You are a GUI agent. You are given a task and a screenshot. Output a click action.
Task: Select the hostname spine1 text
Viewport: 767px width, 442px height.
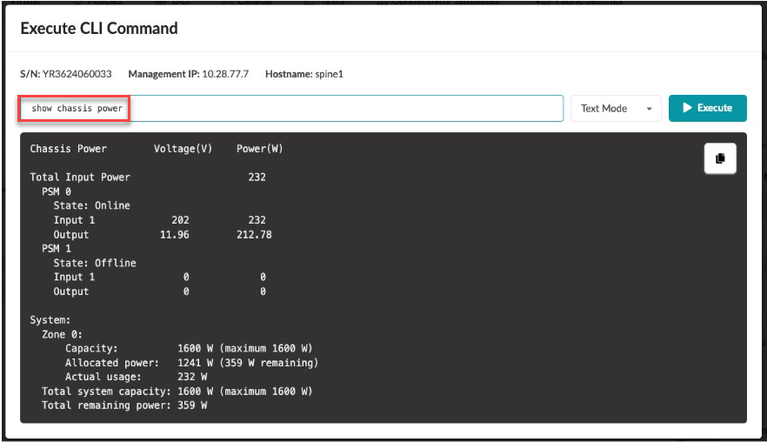(329, 74)
